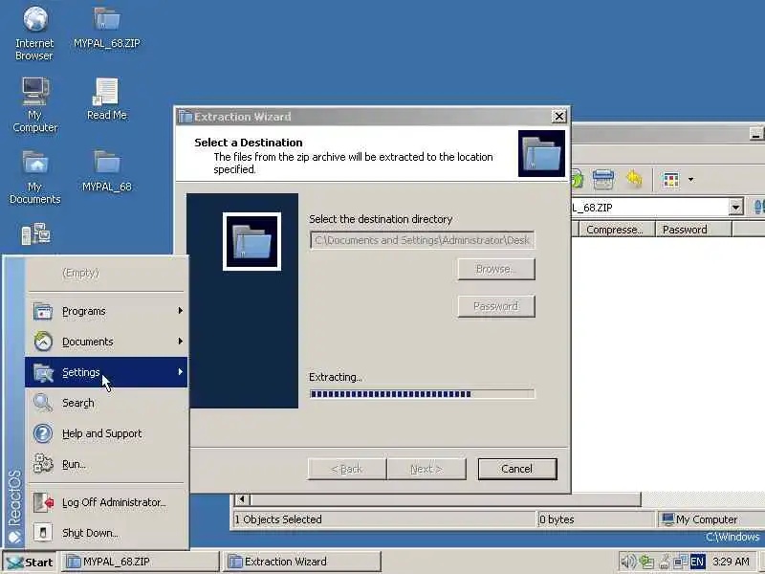Click the "0 bytes" status bar cell
This screenshot has width=765, height=574.
[x=594, y=519]
